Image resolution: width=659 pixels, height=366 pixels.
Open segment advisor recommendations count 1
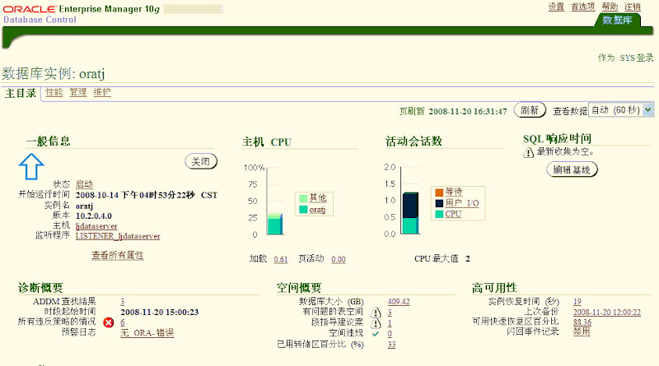tap(390, 323)
